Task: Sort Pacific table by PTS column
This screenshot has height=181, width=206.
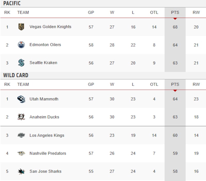Action: pyautogui.click(x=175, y=12)
